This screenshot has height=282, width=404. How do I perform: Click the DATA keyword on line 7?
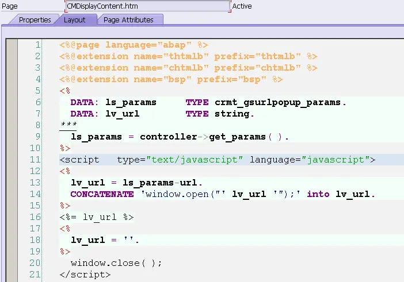(x=82, y=114)
